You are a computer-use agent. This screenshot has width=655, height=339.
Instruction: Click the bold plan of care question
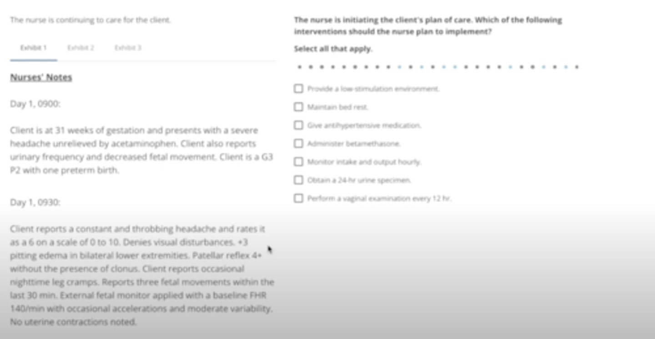click(428, 26)
